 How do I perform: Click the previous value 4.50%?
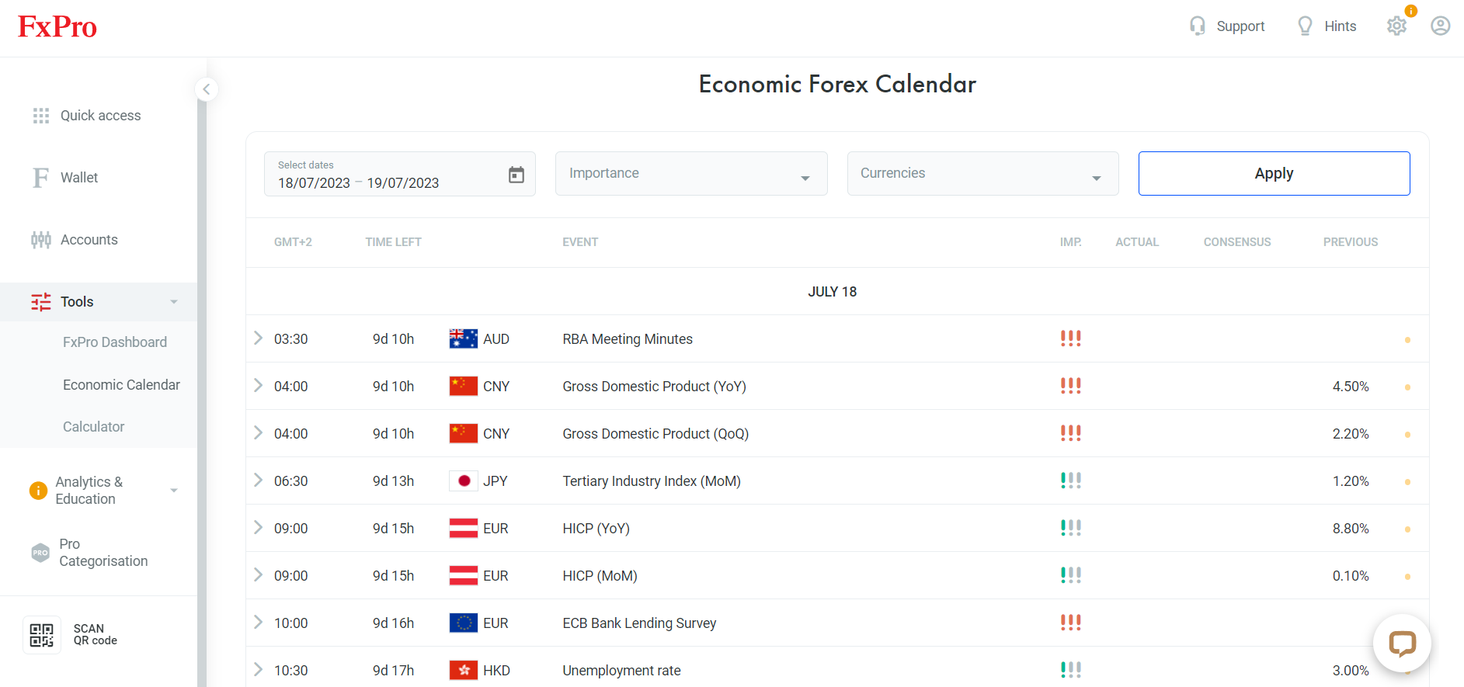1351,387
